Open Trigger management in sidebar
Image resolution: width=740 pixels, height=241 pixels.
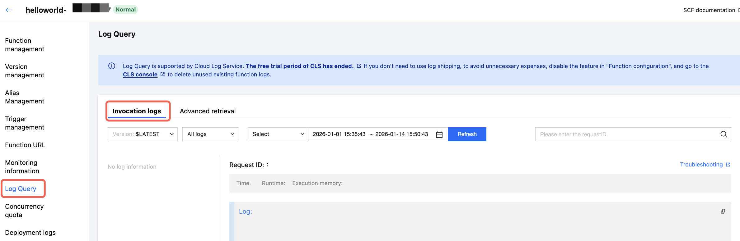(25, 123)
